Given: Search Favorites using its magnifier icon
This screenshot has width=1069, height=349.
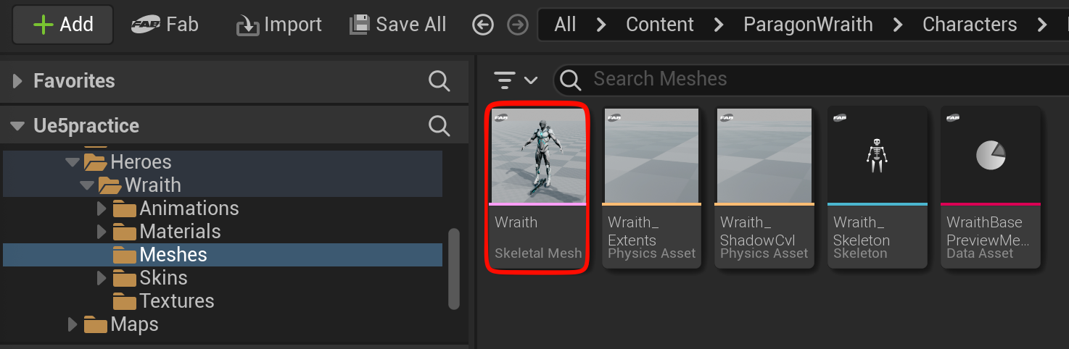Looking at the screenshot, I should [x=439, y=80].
